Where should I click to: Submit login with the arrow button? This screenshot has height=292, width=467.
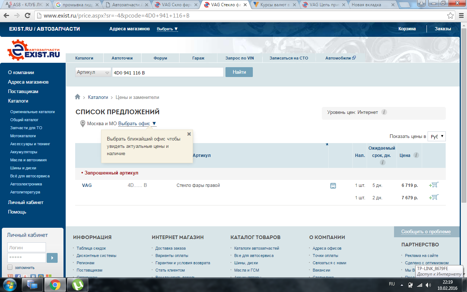pyautogui.click(x=52, y=258)
